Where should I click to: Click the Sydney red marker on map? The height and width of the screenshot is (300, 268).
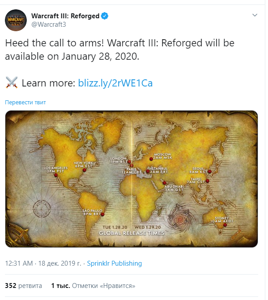pyautogui.click(x=225, y=225)
